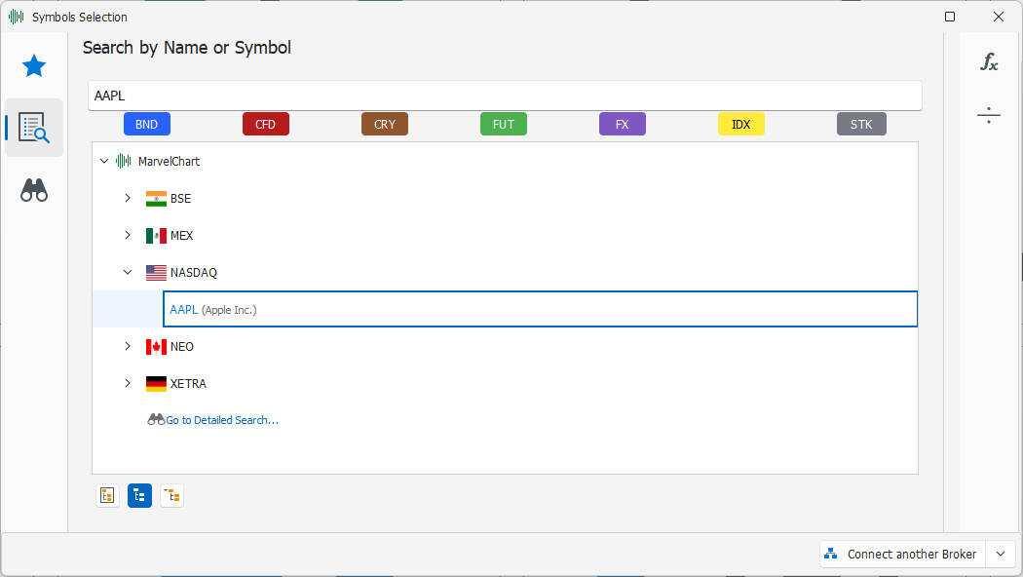
Task: Click the broker network icon at bottom
Action: tap(830, 554)
